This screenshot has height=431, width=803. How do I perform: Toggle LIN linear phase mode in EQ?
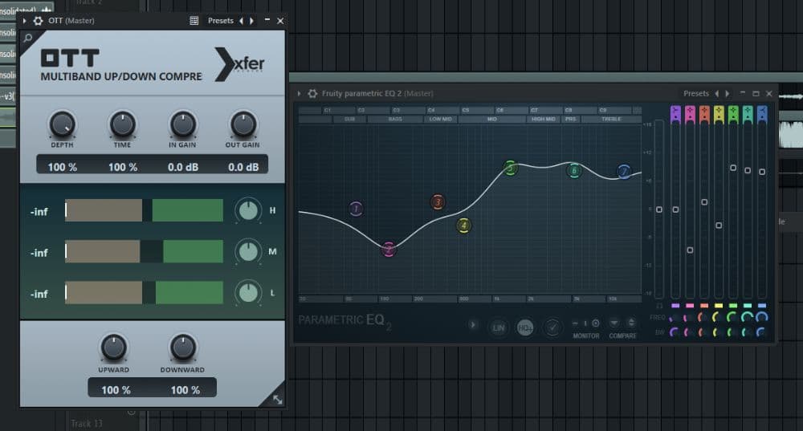(x=499, y=327)
